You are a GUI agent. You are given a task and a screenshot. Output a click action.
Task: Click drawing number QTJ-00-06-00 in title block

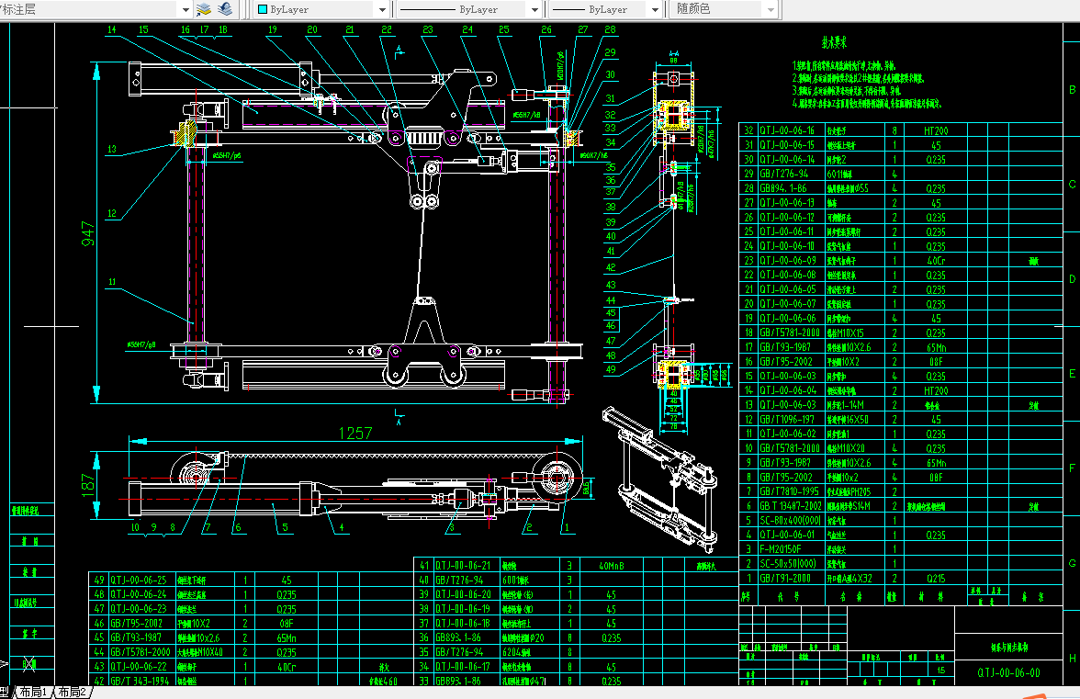[x=1009, y=673]
